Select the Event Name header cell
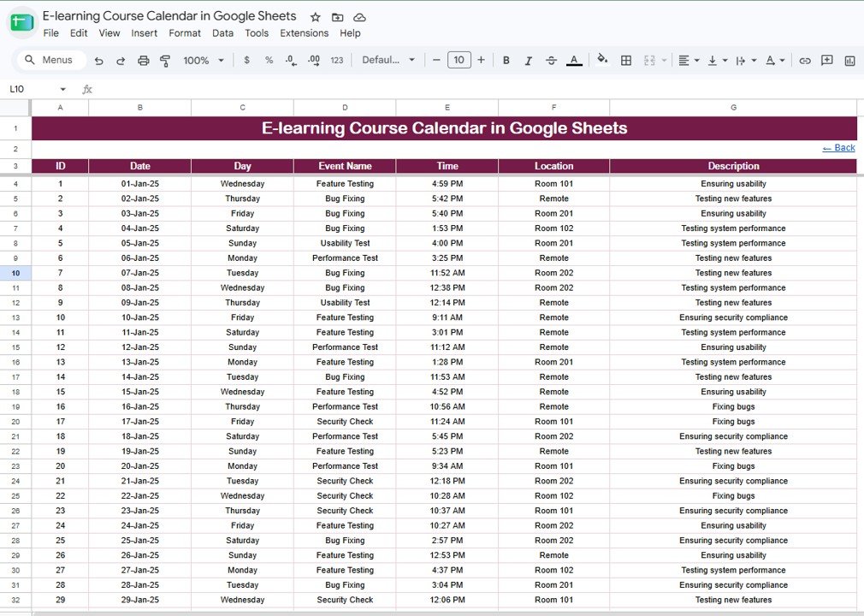 [345, 166]
